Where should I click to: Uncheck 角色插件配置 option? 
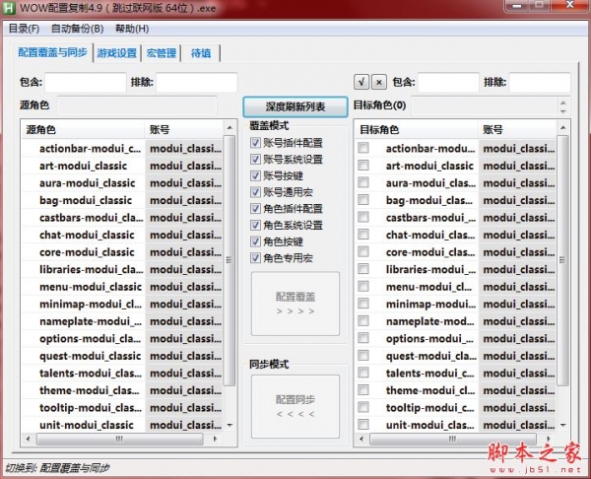255,209
